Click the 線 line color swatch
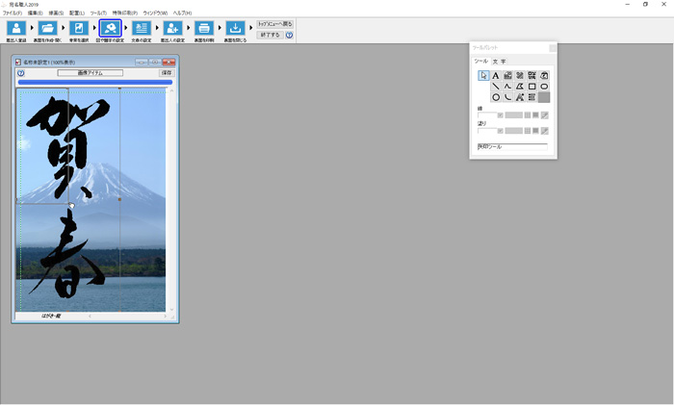674x405 pixels. (x=514, y=115)
